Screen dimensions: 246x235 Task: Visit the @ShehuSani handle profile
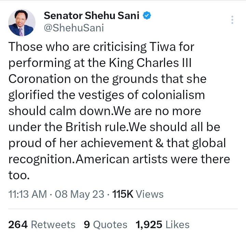point(73,28)
